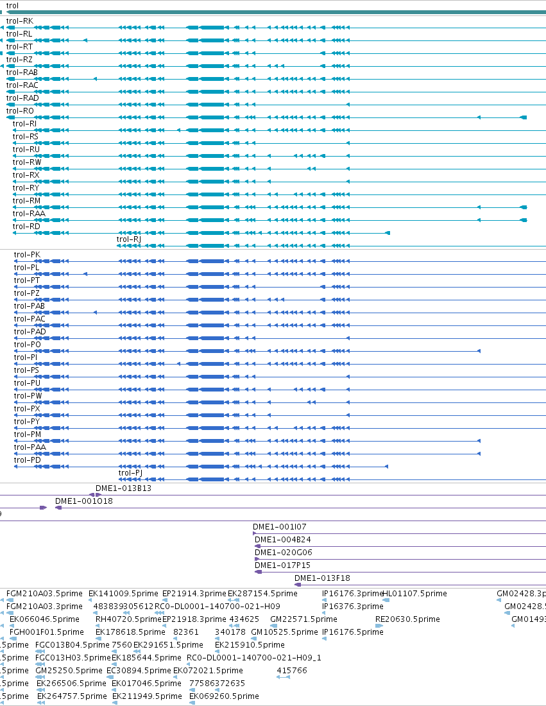The height and width of the screenshot is (706, 546).
Task: Click EST label EC30894.5prime
Action: [139, 671]
